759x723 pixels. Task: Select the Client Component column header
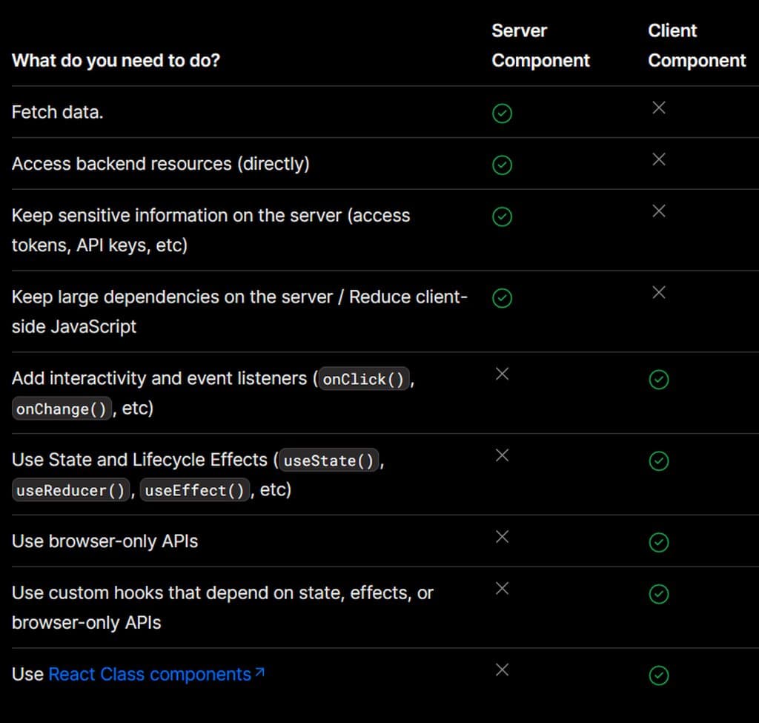pyautogui.click(x=696, y=45)
